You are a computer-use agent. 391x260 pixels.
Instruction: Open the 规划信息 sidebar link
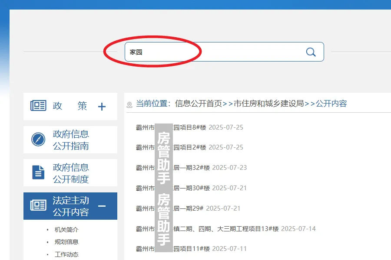pos(66,242)
